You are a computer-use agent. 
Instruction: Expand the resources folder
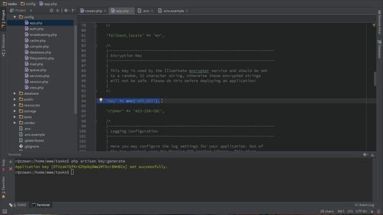tap(14, 105)
